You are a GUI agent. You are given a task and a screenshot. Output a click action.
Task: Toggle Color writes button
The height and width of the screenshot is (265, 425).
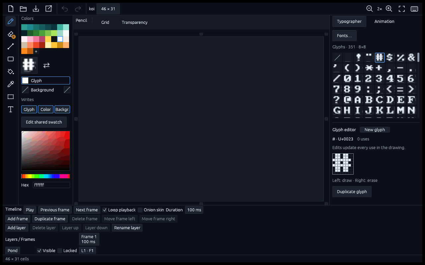pos(45,109)
